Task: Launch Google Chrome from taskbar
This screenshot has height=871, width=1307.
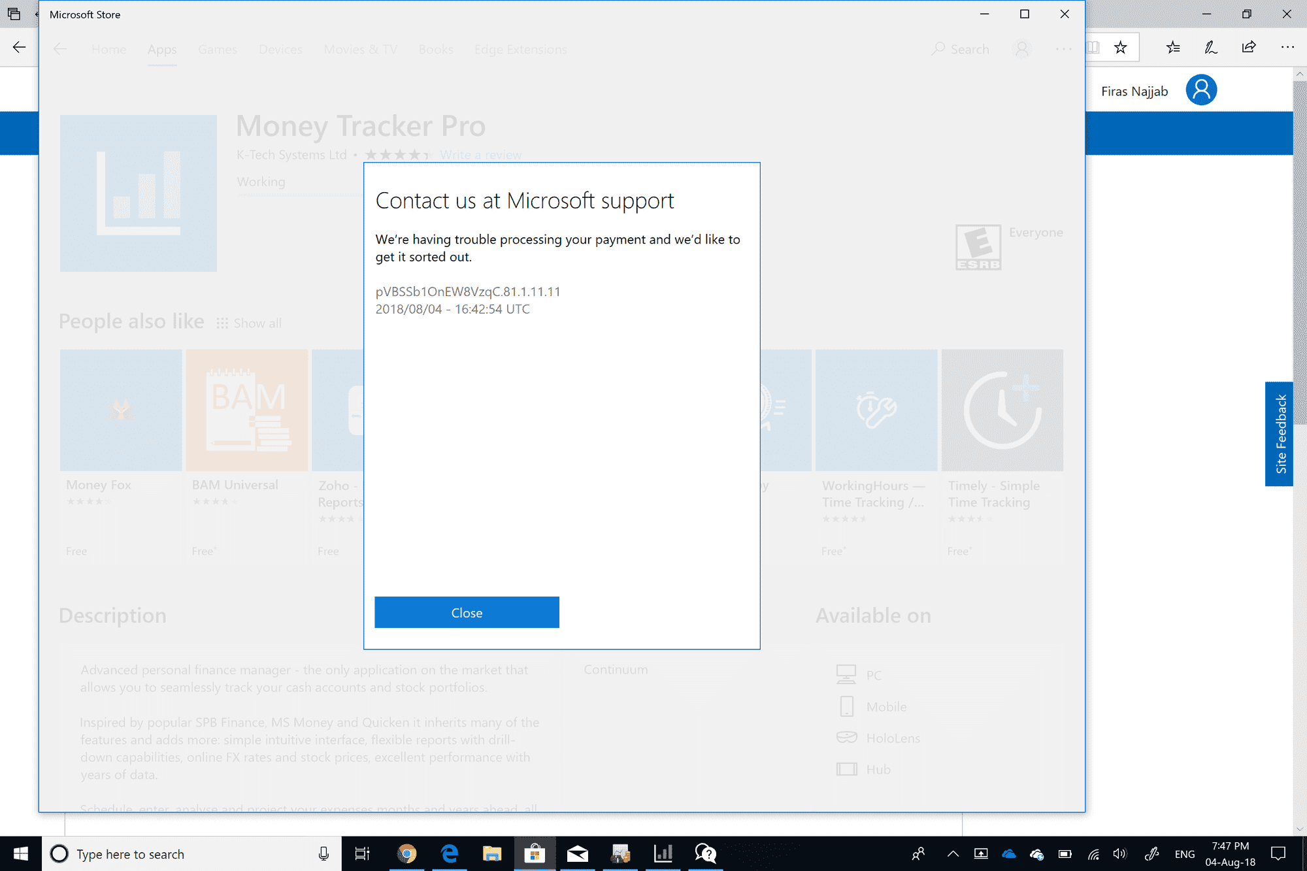Action: pos(406,853)
